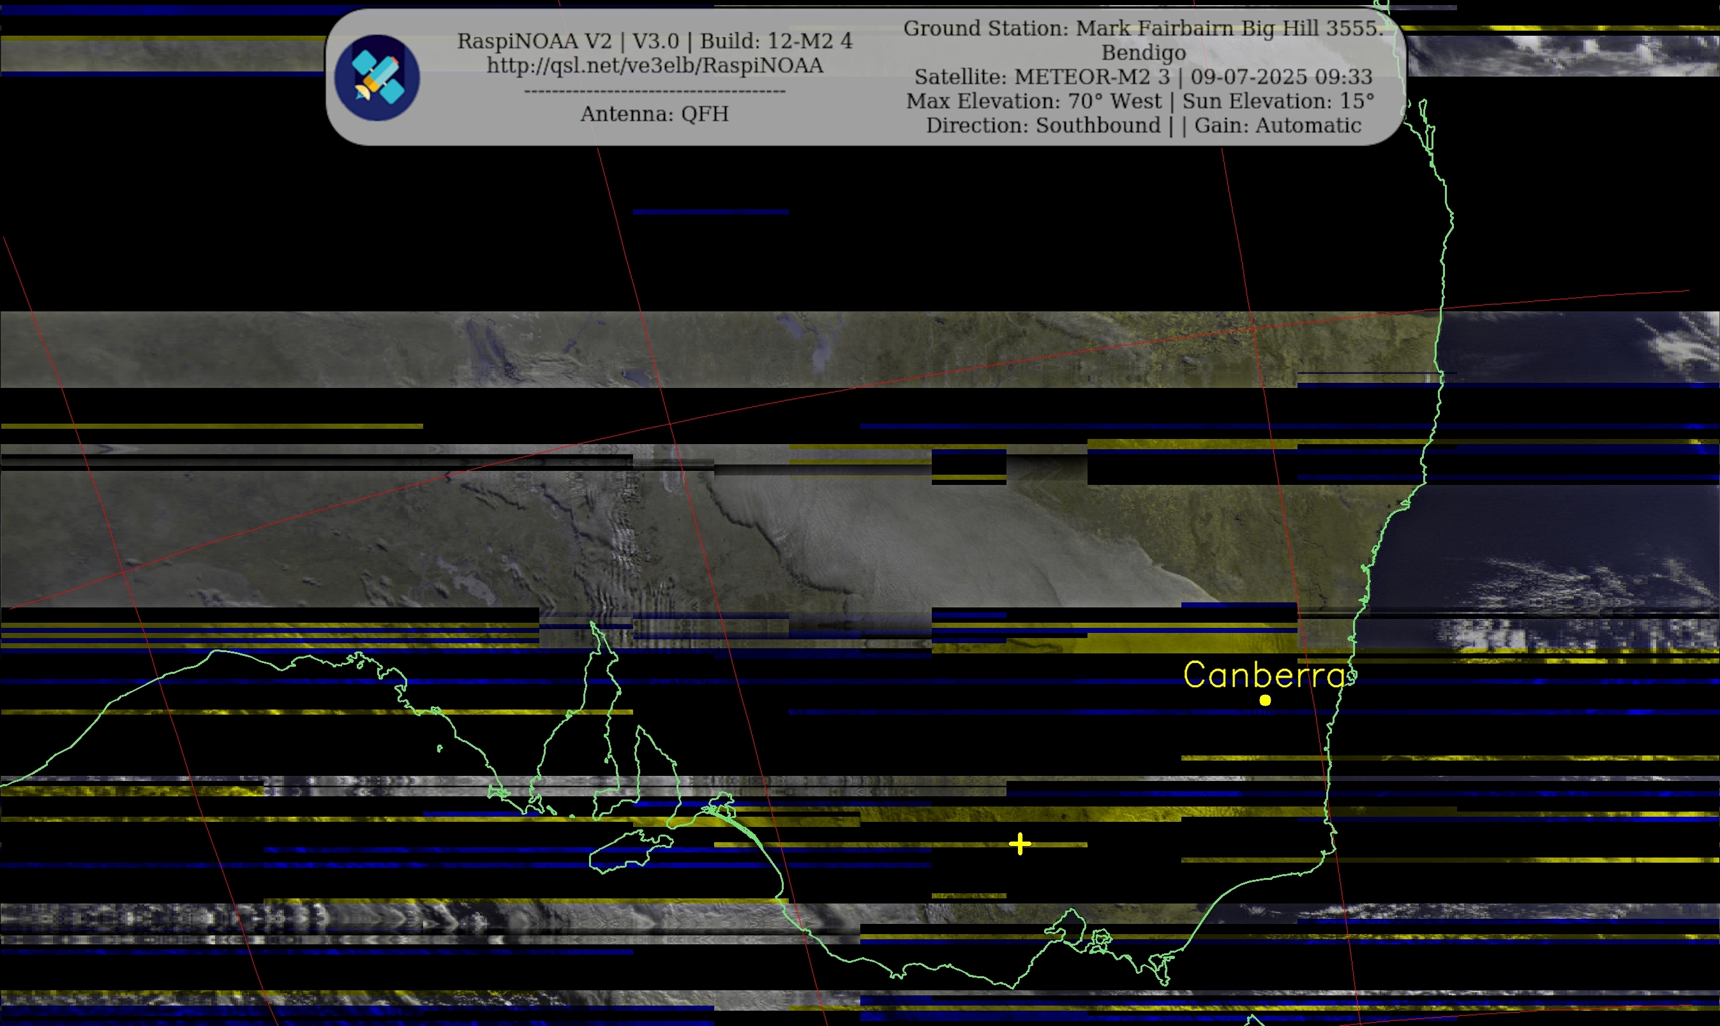This screenshot has width=1720, height=1026.
Task: Open the qsl.net RaspiNOAA URL link
Action: 654,66
